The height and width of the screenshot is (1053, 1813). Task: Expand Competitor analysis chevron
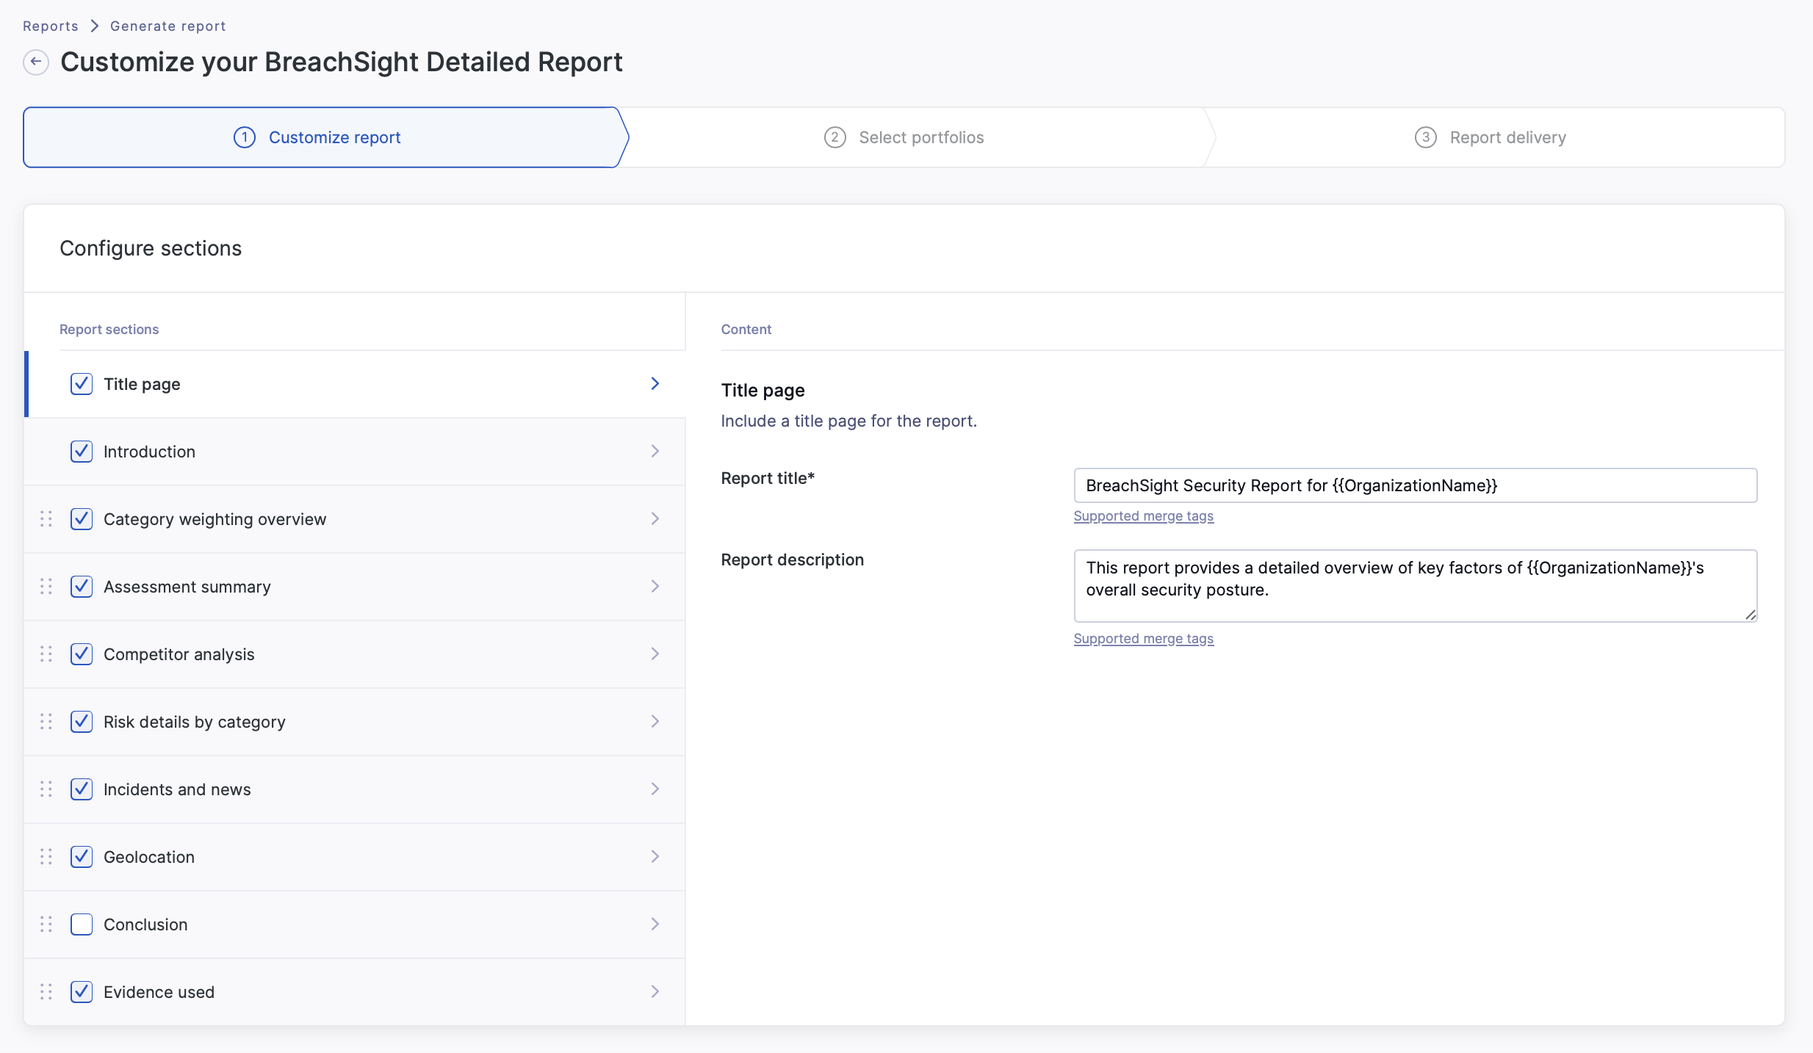coord(655,654)
